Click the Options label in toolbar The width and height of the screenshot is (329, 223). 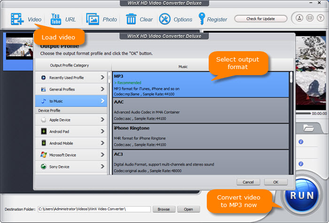pyautogui.click(x=183, y=20)
